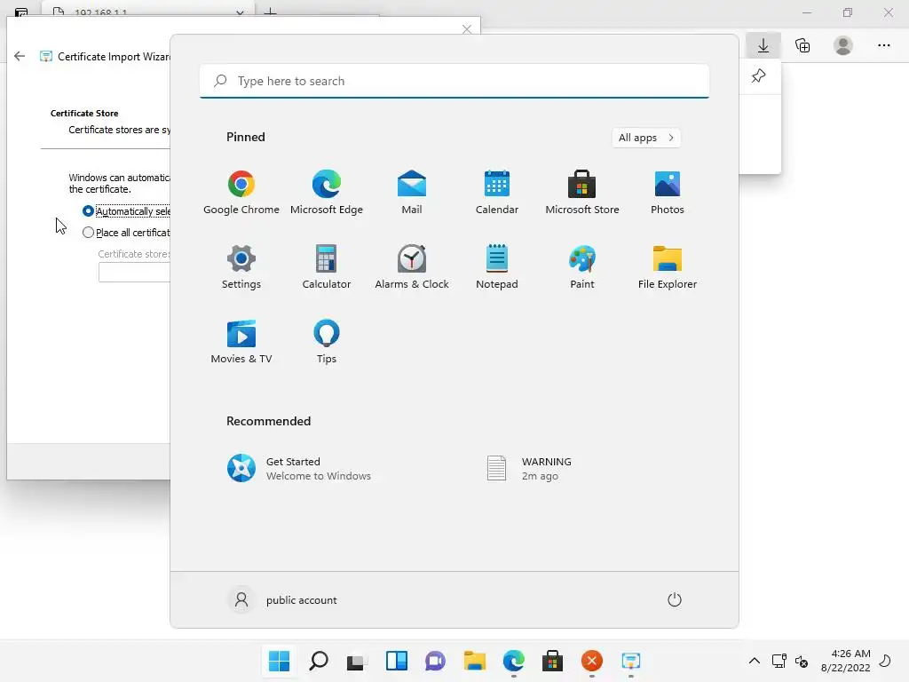This screenshot has height=682, width=909.
Task: Open Widgets from the taskbar
Action: click(397, 661)
